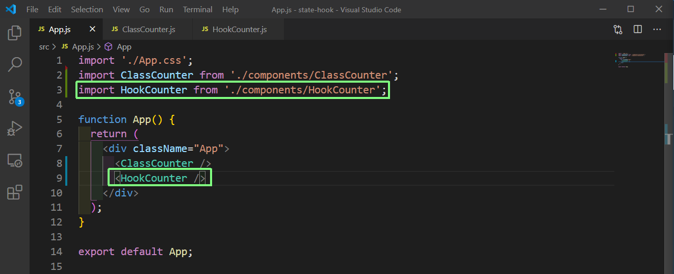Open the More Actions ellipsis menu

tap(657, 30)
